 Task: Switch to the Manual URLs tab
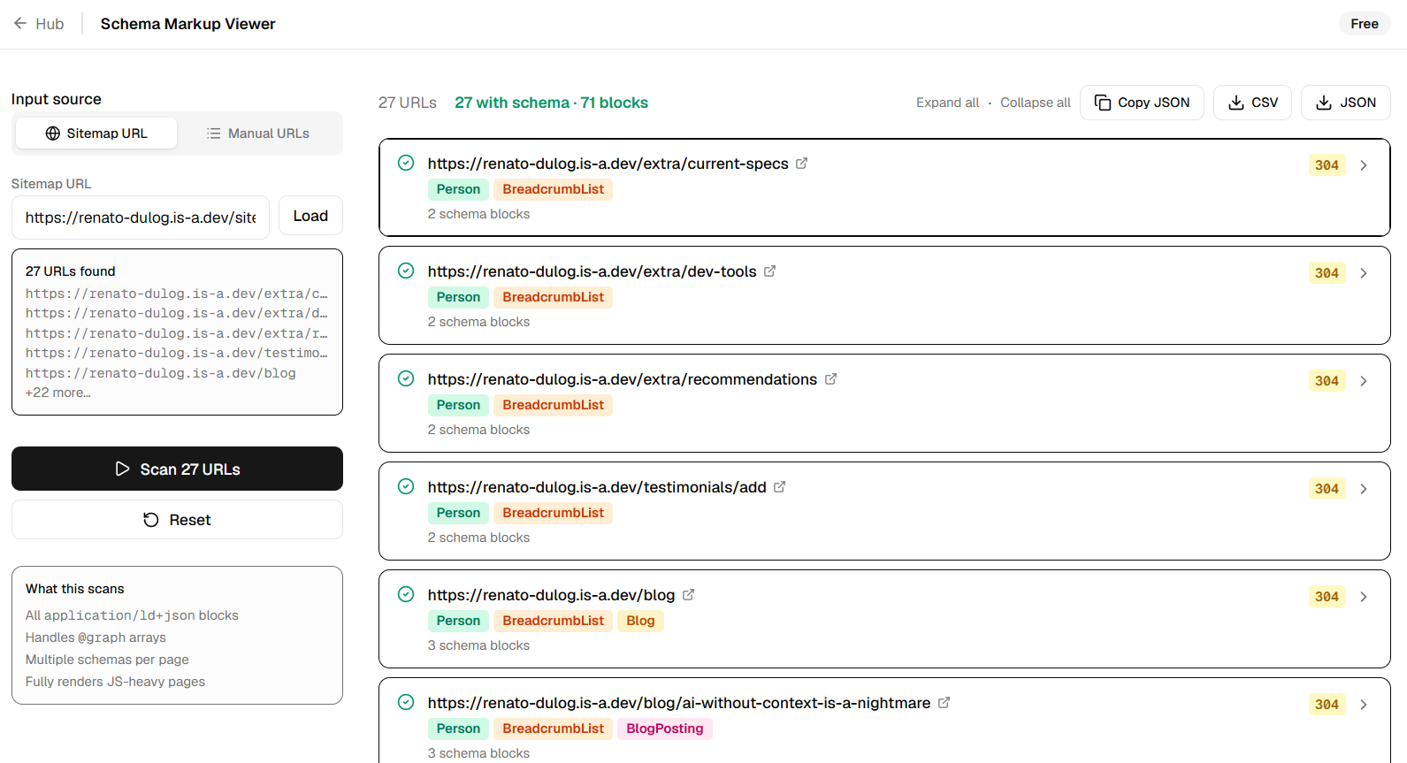coord(258,134)
